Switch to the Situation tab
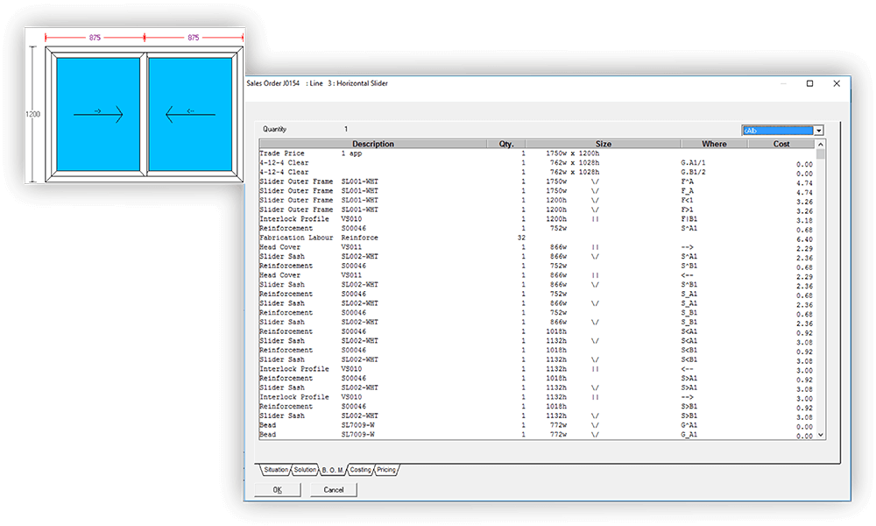This screenshot has height=526, width=876. 275,470
